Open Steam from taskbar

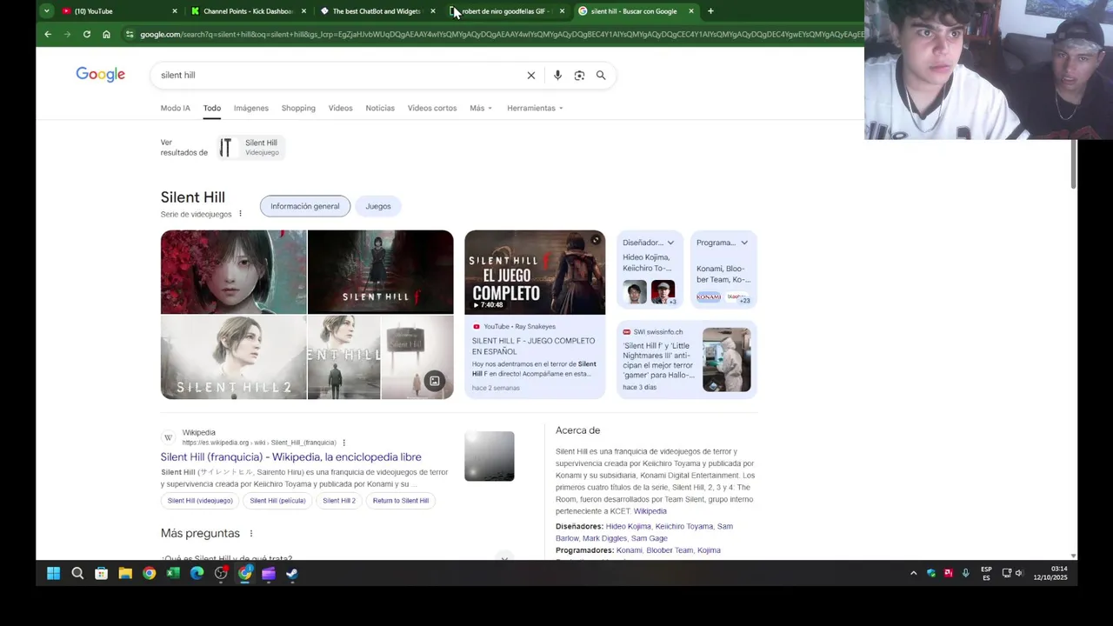(x=292, y=573)
